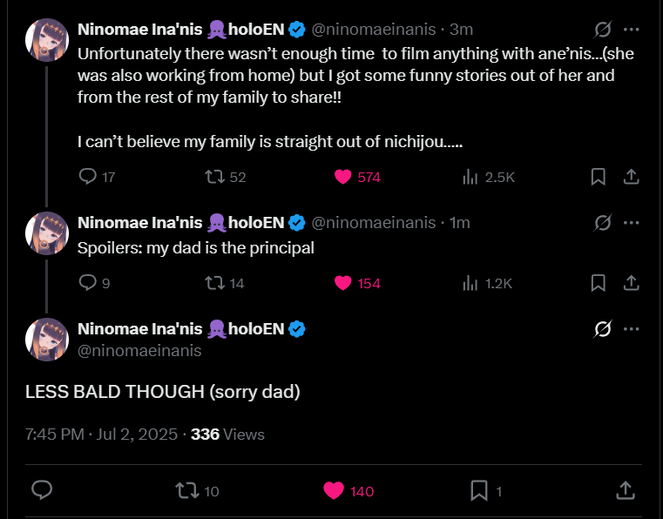The height and width of the screenshot is (519, 663).
Task: Bookmark the first tweet about nichijou
Action: pyautogui.click(x=599, y=177)
